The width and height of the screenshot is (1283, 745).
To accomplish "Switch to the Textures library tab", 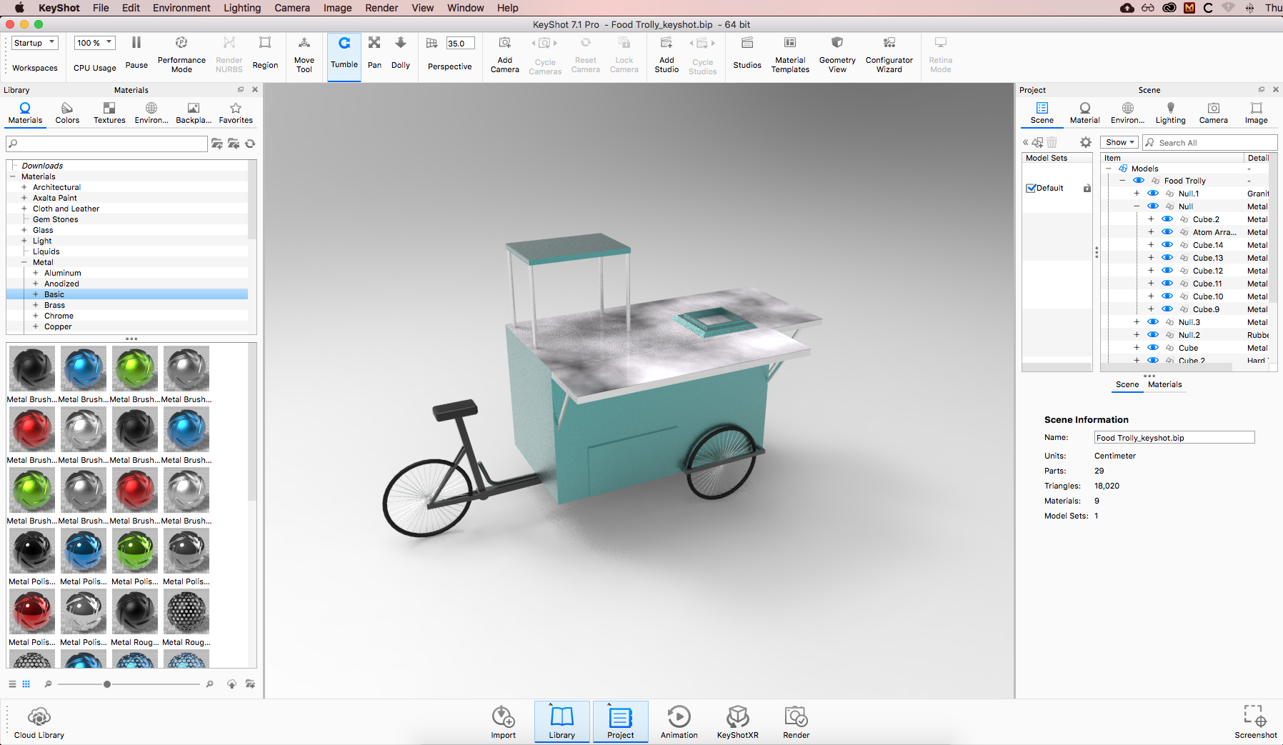I will coord(109,112).
